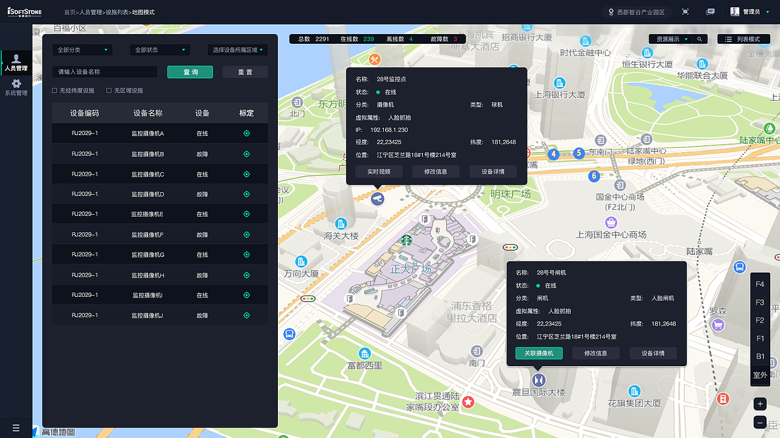Click 设备详情 in 28号闸机 popup
Screen dimensions: 780x438
(x=653, y=353)
